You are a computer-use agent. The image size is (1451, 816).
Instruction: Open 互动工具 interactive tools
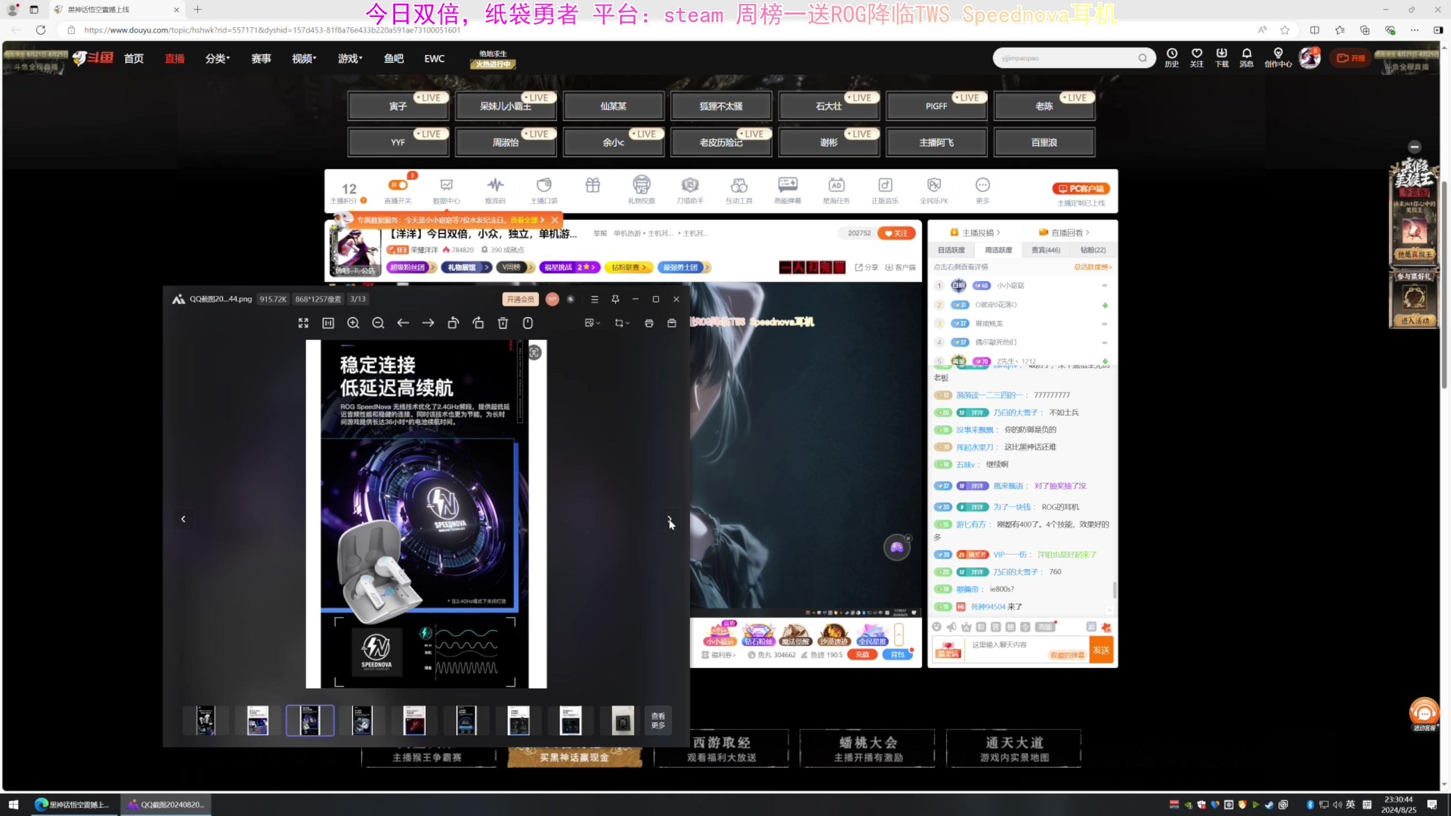[739, 191]
